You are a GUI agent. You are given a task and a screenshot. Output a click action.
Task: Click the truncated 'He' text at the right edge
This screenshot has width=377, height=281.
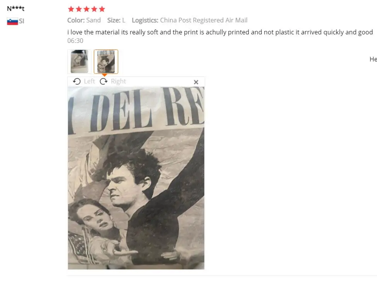[373, 59]
